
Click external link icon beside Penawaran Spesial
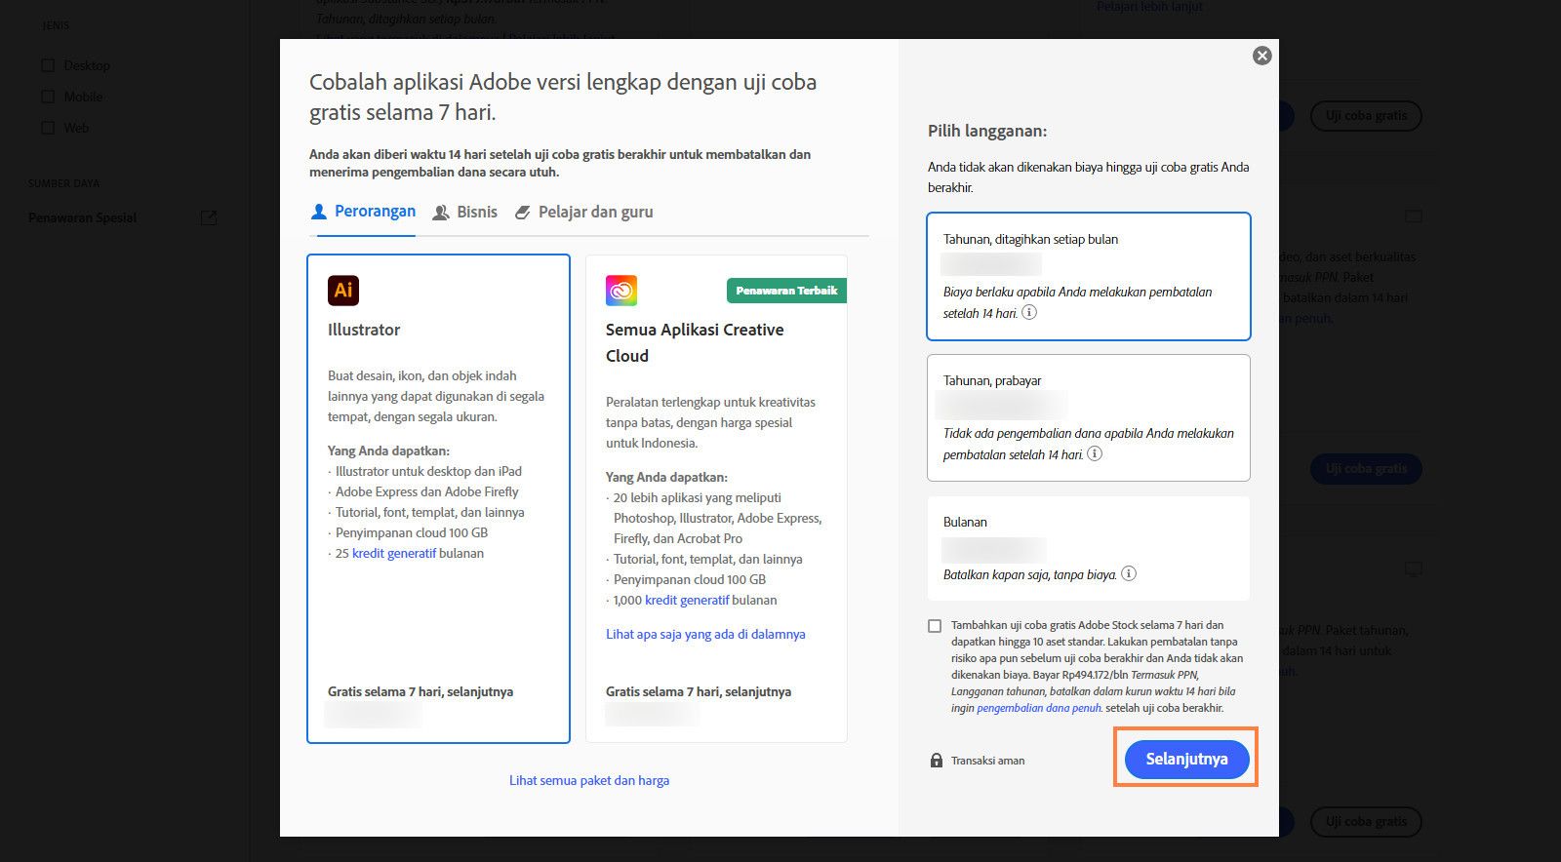209,217
